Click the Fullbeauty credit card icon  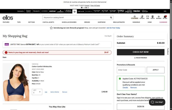(7, 44)
